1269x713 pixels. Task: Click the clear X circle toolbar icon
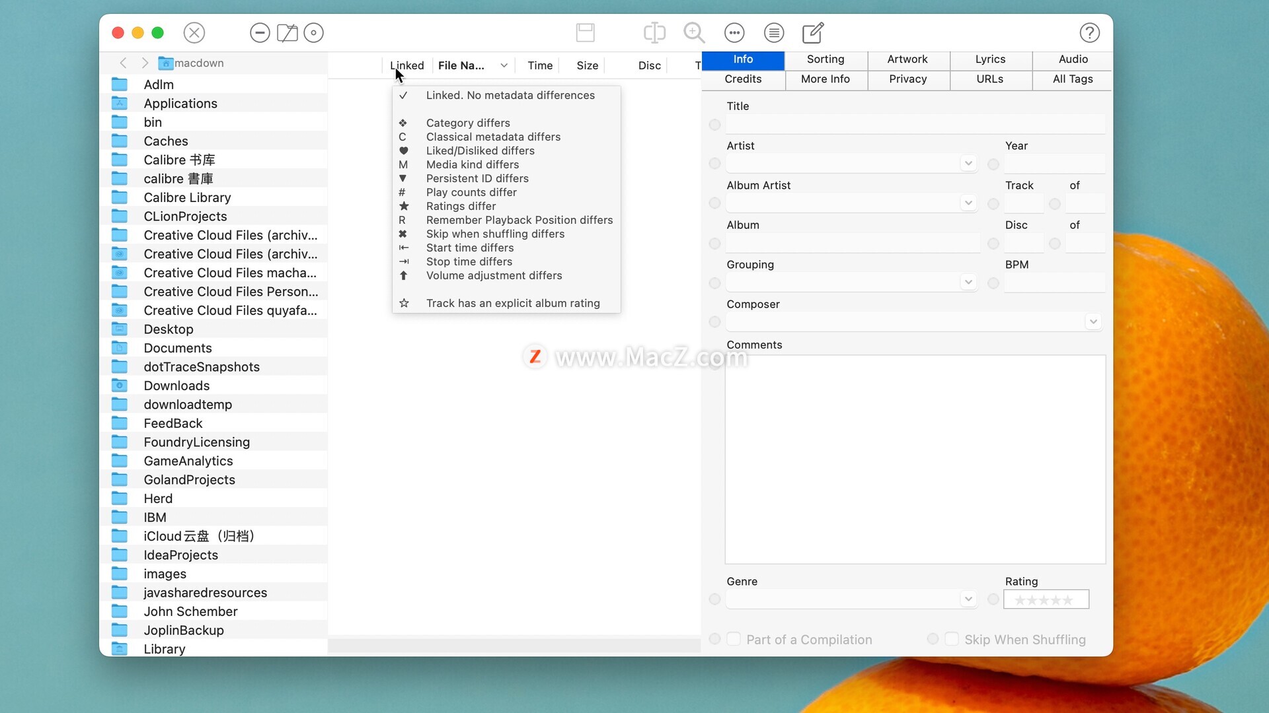tap(194, 32)
